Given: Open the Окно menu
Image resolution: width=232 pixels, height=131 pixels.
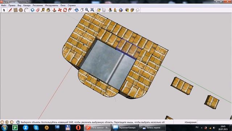Looking at the screenshot, I should pos(63,5).
